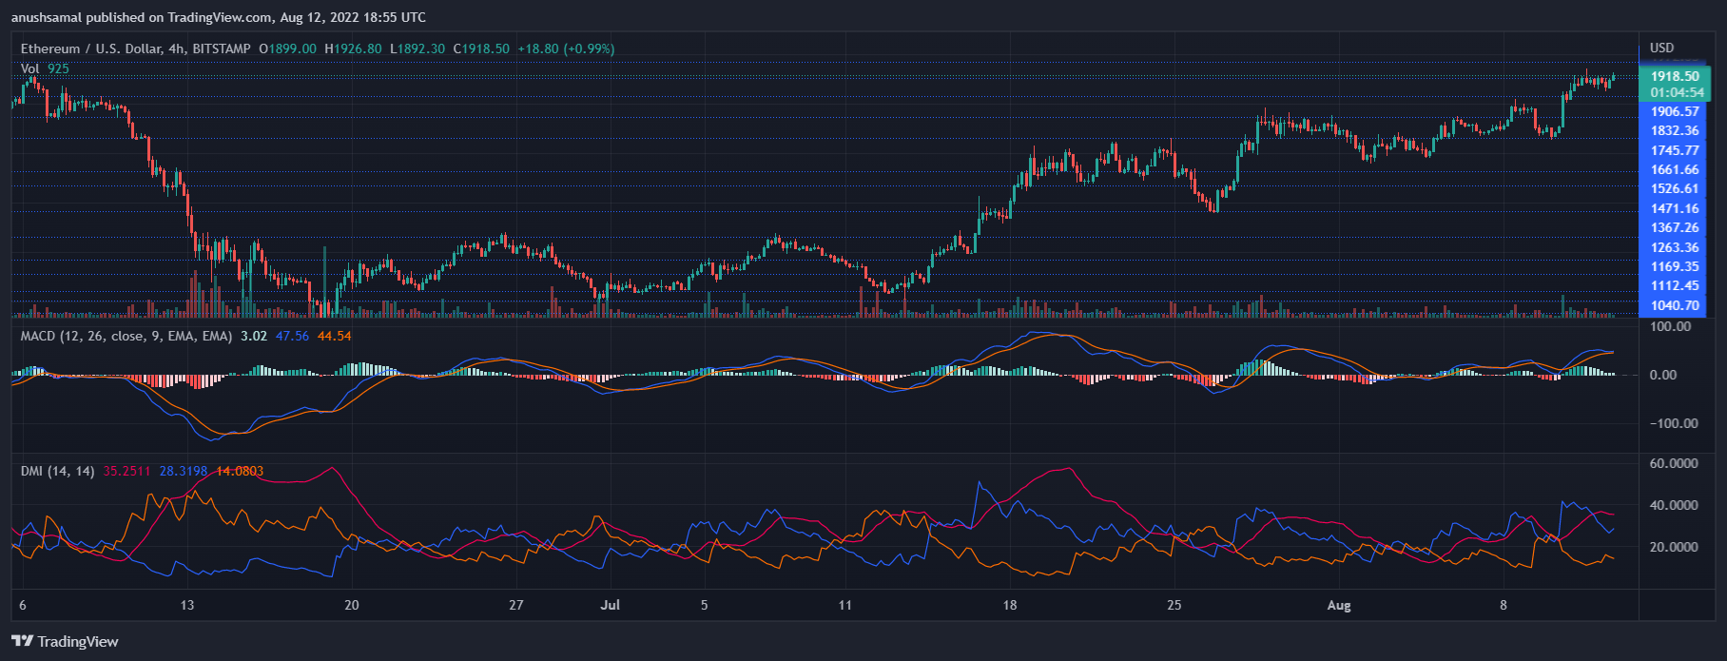Click the countdown timer 01:04:54
The height and width of the screenshot is (661, 1727).
[1677, 92]
